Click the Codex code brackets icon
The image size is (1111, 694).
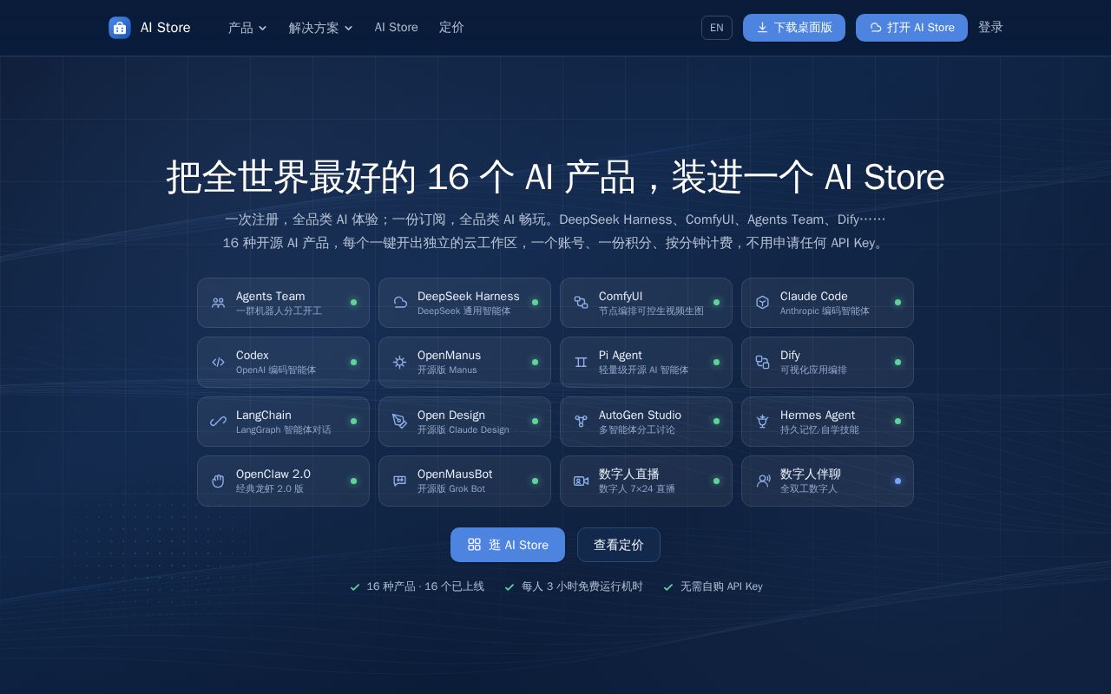[x=218, y=362]
